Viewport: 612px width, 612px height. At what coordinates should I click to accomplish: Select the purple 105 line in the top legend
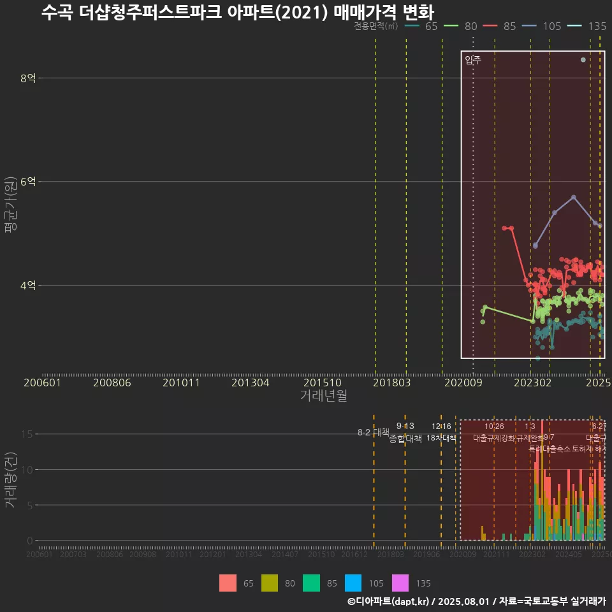[529, 26]
